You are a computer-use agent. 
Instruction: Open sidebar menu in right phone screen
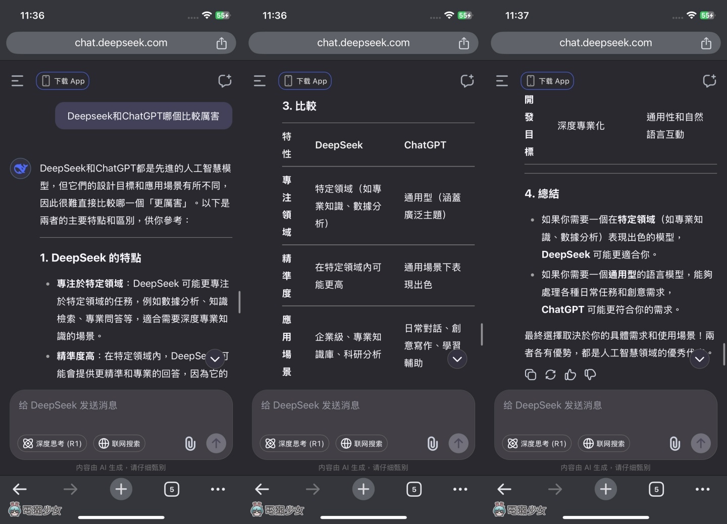point(502,81)
